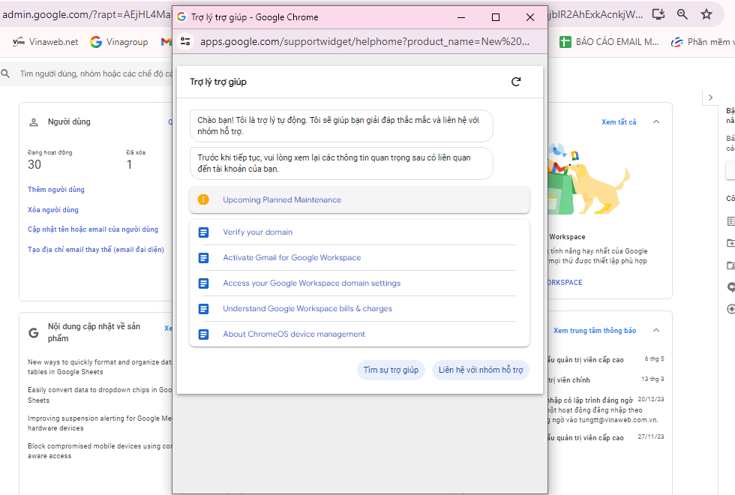Open site information icon in popup address bar
The height and width of the screenshot is (495, 735).
pos(186,41)
